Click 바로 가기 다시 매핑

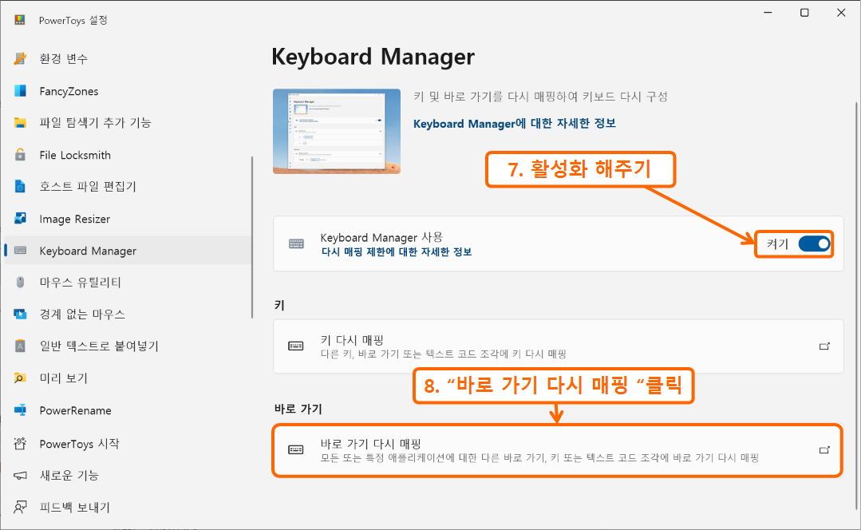557,449
